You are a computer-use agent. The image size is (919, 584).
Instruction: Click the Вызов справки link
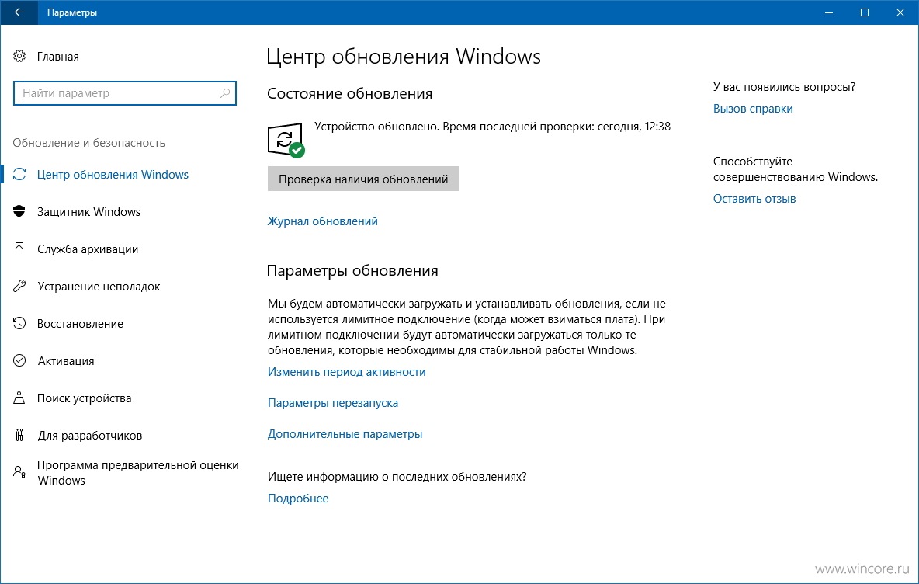coord(753,109)
